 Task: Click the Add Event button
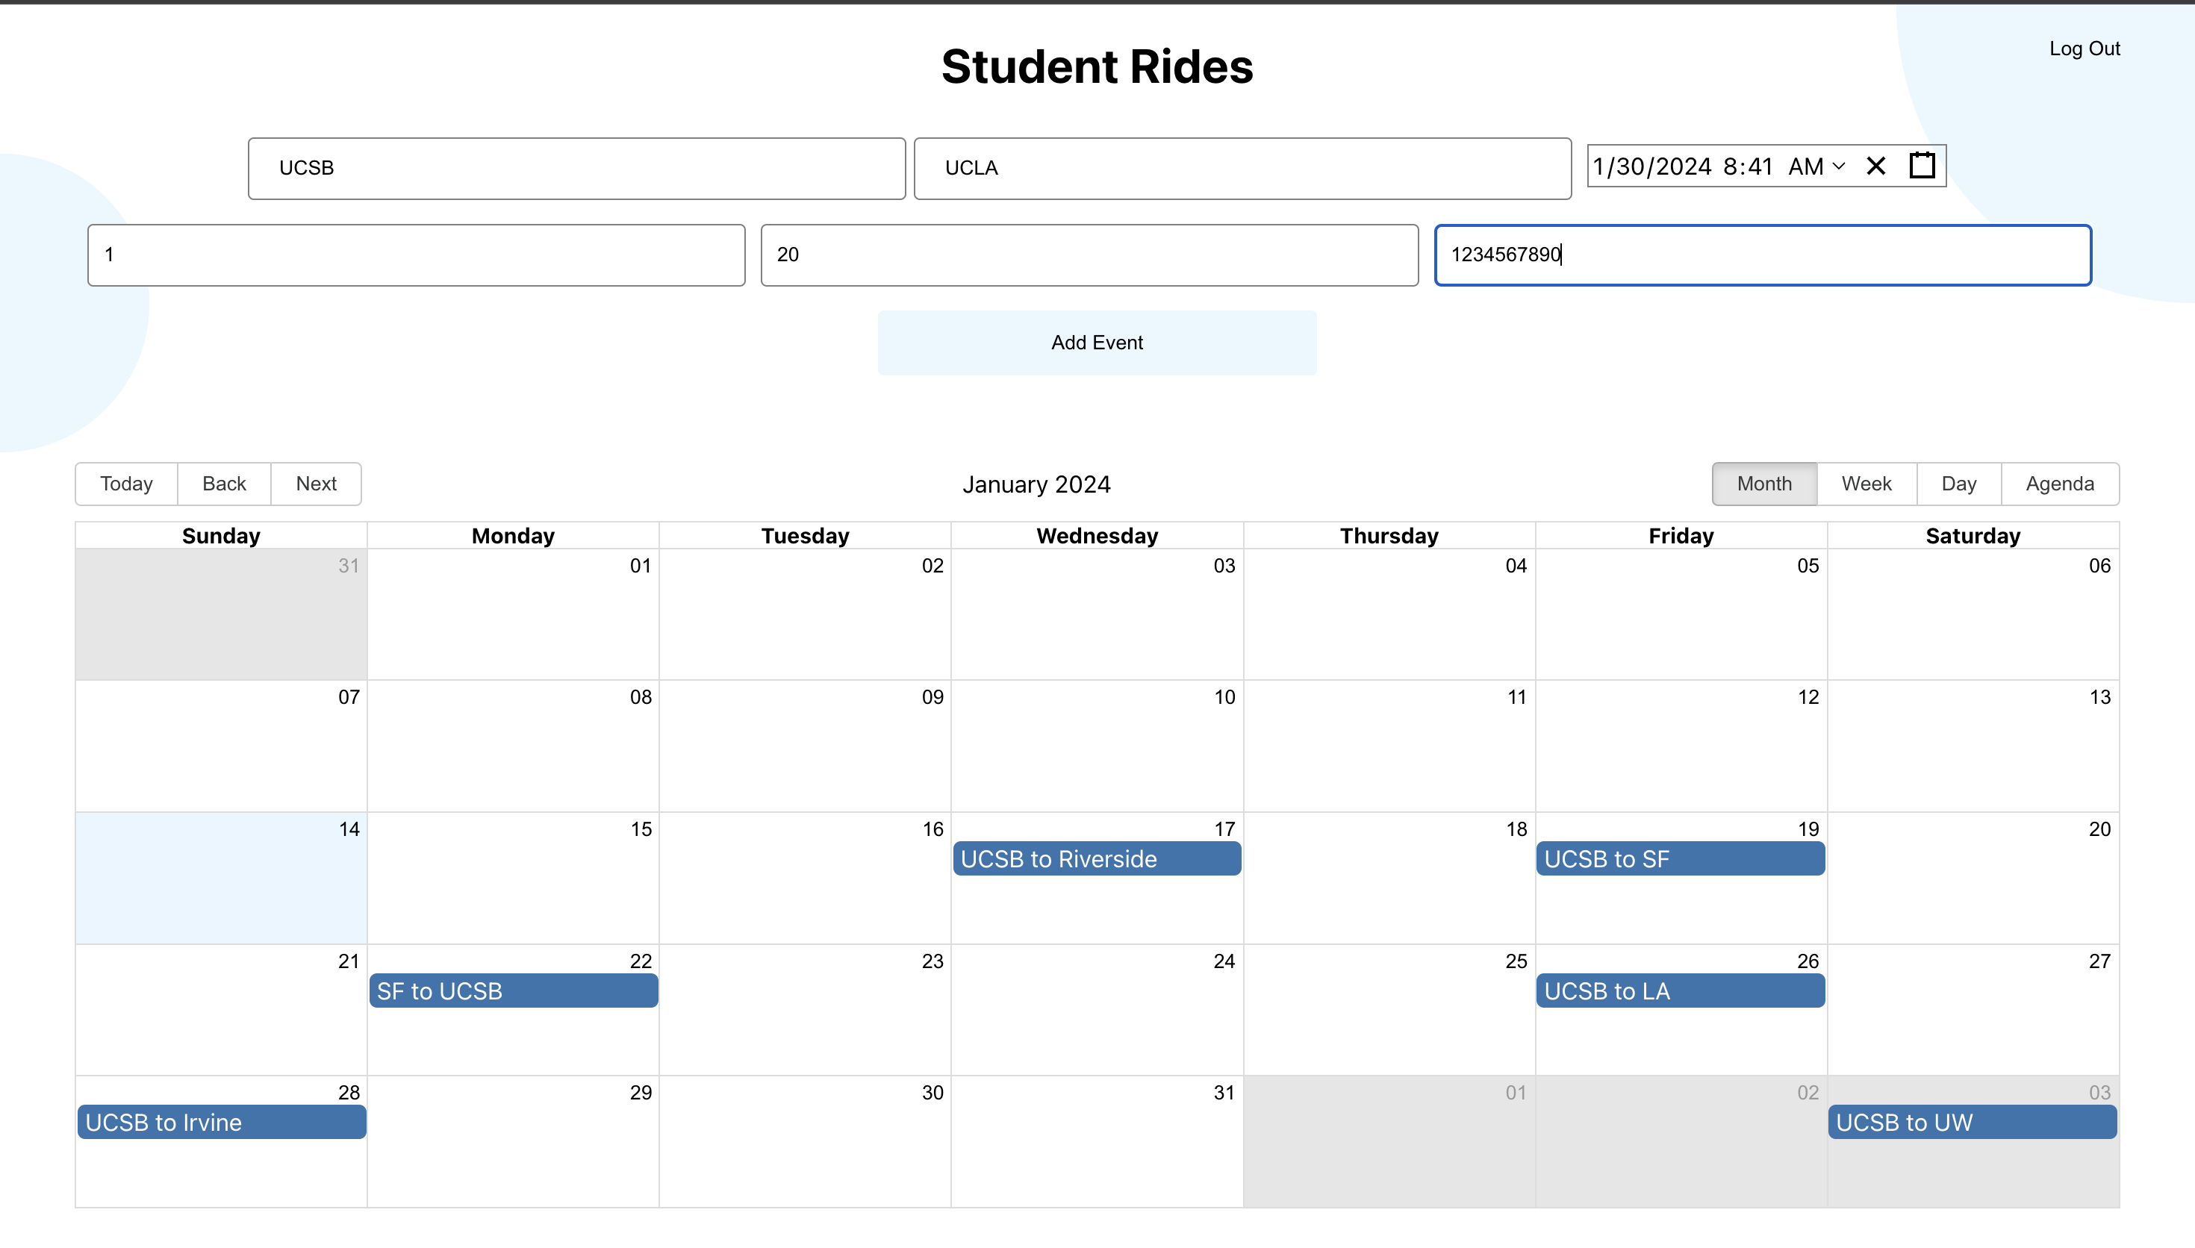[x=1096, y=342]
